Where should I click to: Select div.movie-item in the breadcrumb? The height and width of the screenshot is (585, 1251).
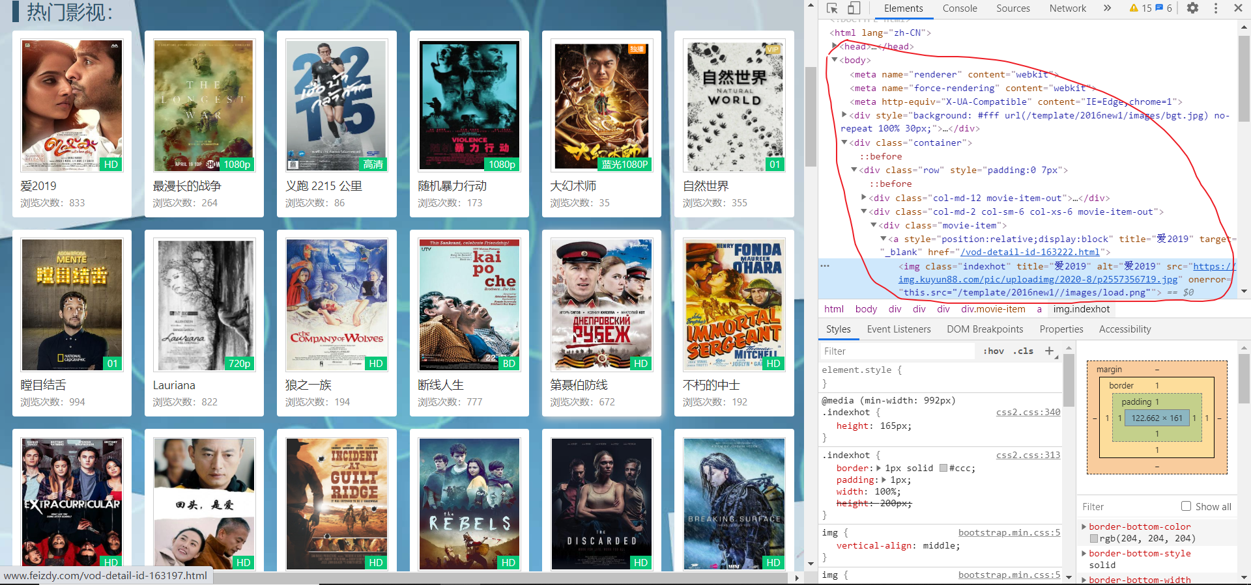pos(993,309)
